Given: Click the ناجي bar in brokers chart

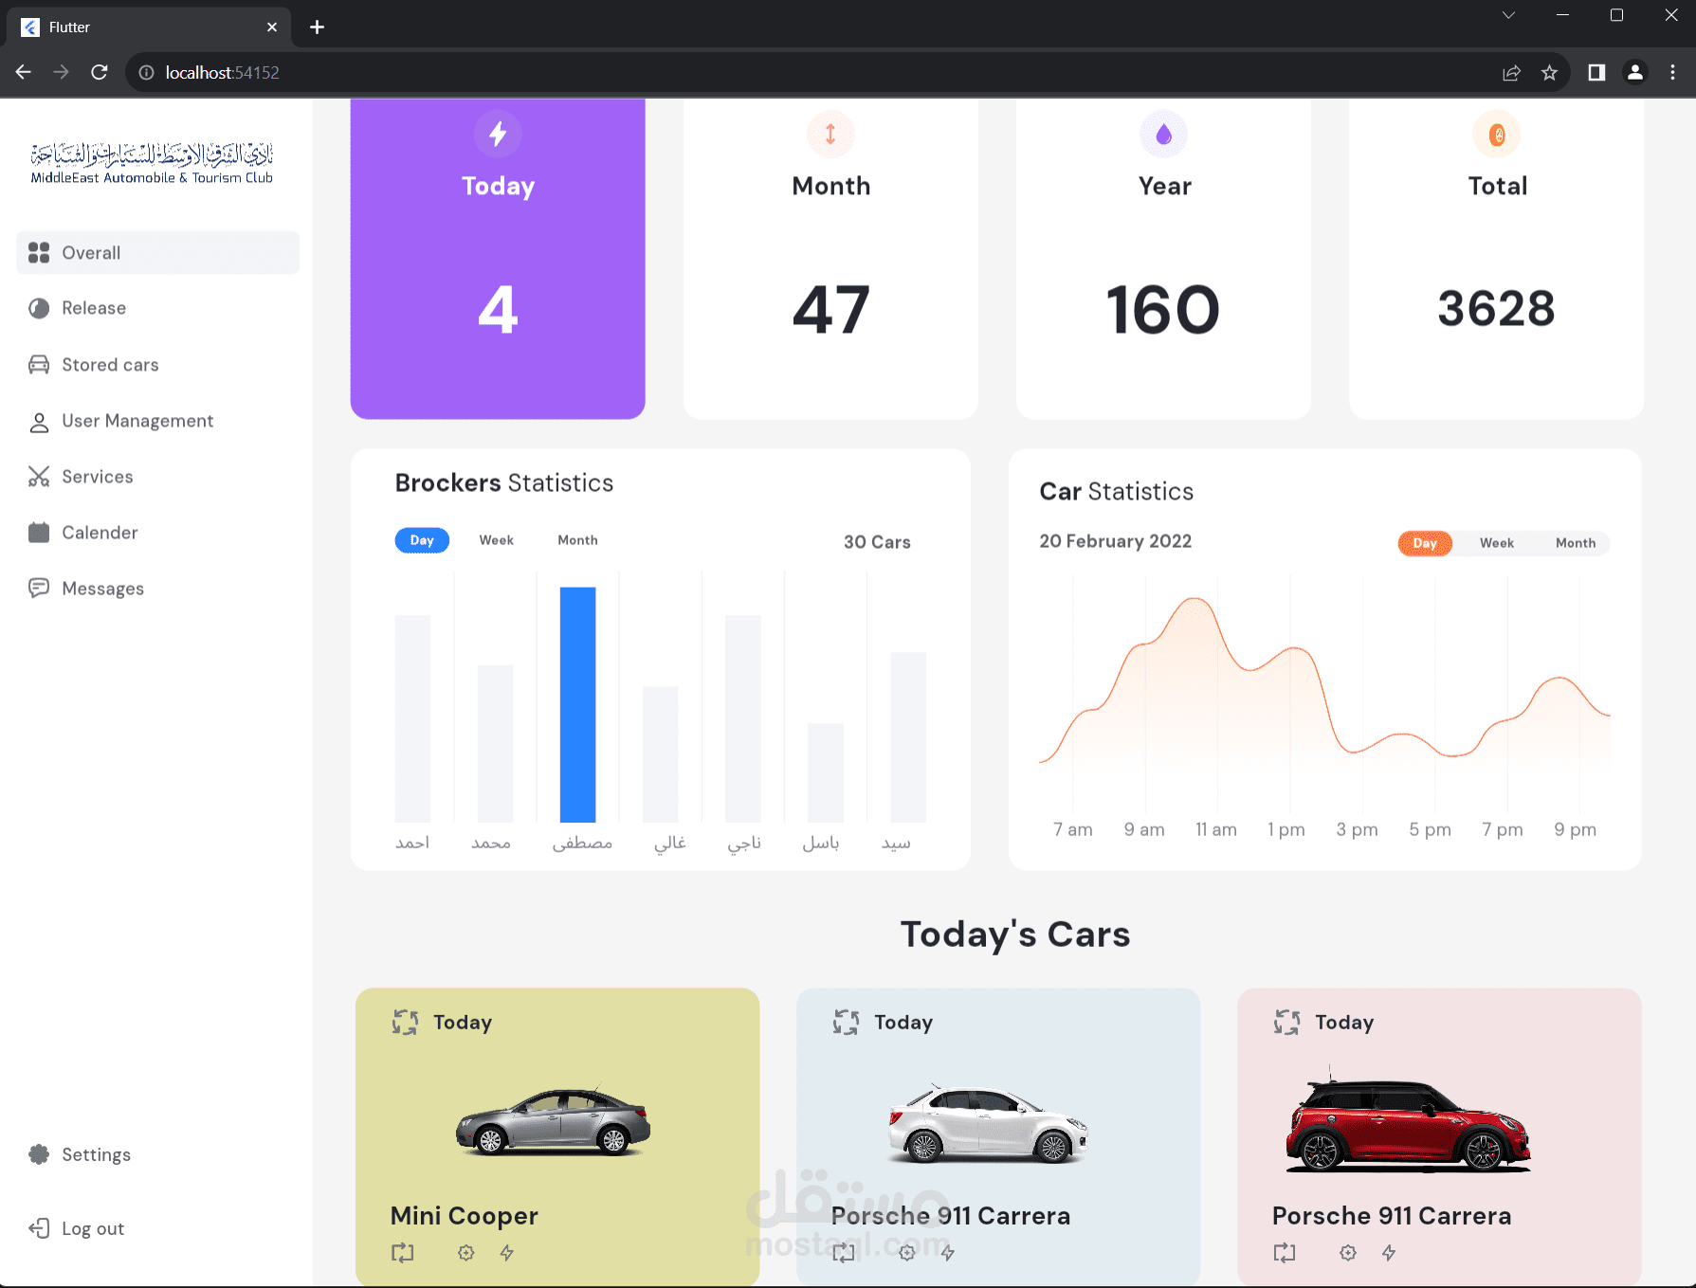Looking at the screenshot, I should coord(743,718).
